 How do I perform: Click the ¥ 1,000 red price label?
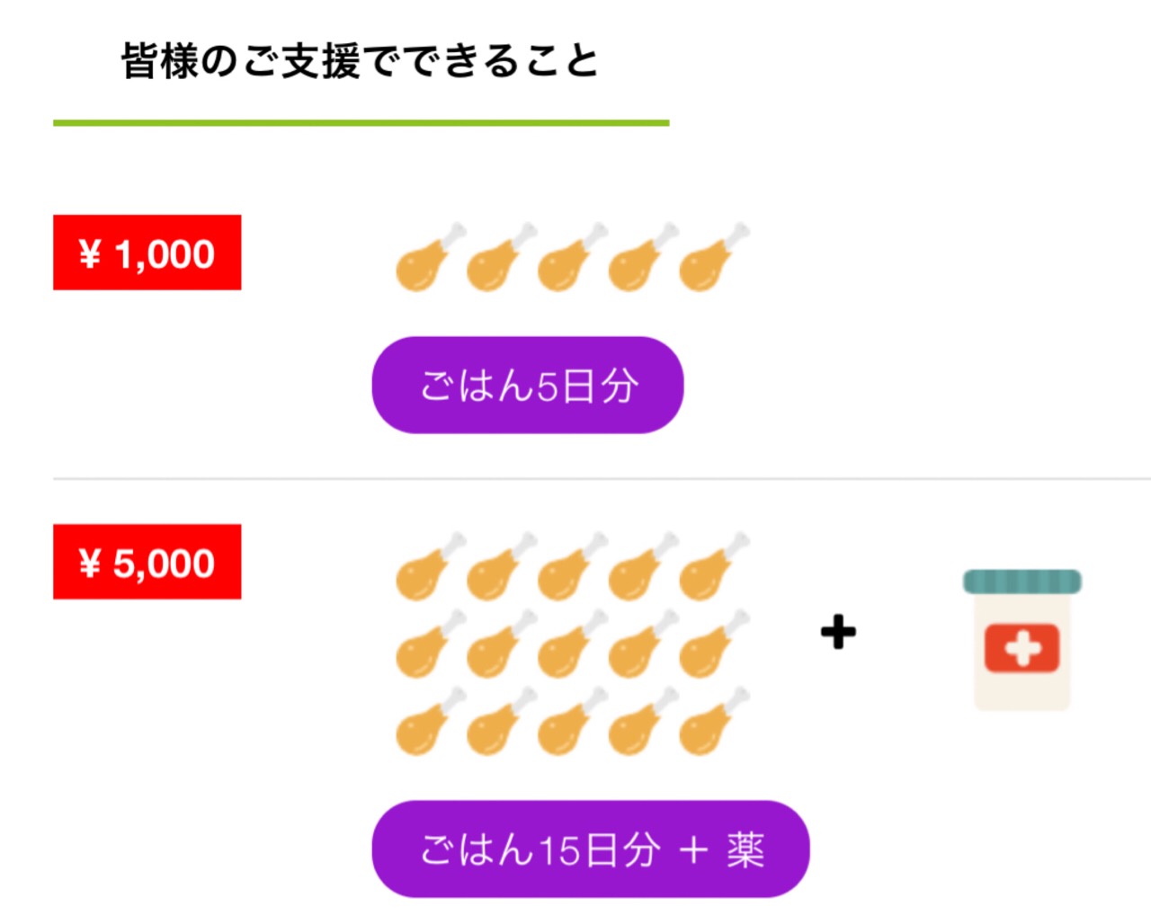(147, 253)
